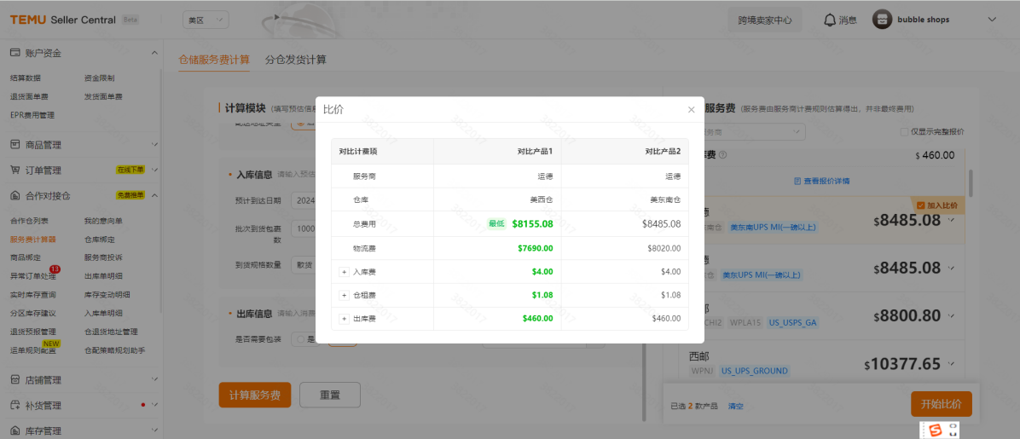Enable the 仅显示完整报价 checkbox

coord(904,132)
